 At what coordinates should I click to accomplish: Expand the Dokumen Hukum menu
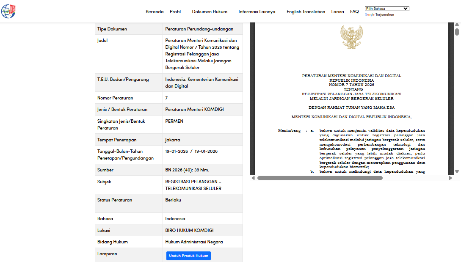tap(210, 12)
